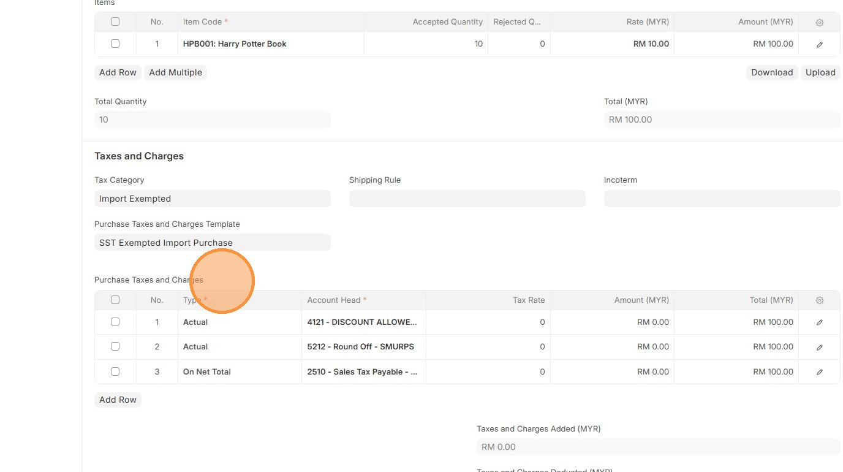Viewport: 843px width, 472px height.
Task: Edit the Harry Potter Book item row
Action: (819, 44)
